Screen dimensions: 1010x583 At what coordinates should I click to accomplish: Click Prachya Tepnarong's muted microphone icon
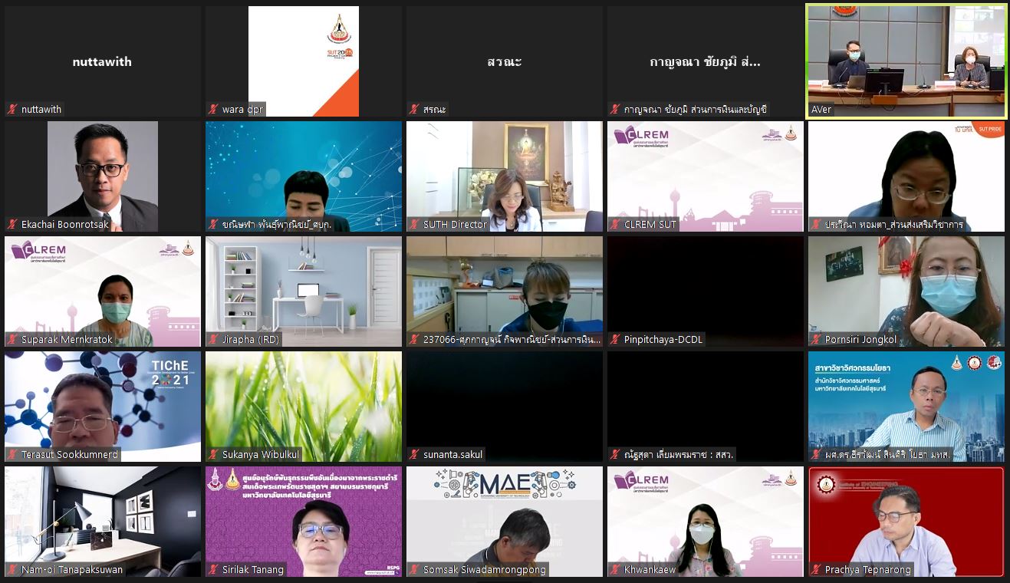coord(816,569)
